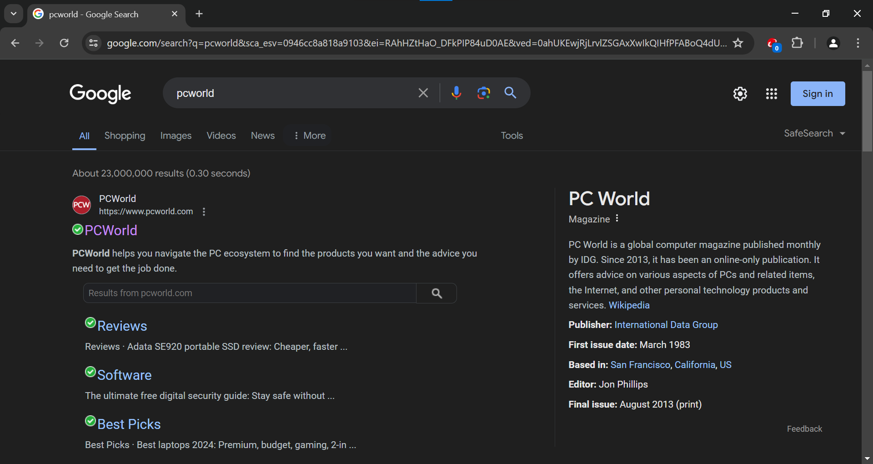Open the Software sitelink
This screenshot has height=464, width=873.
click(x=124, y=375)
